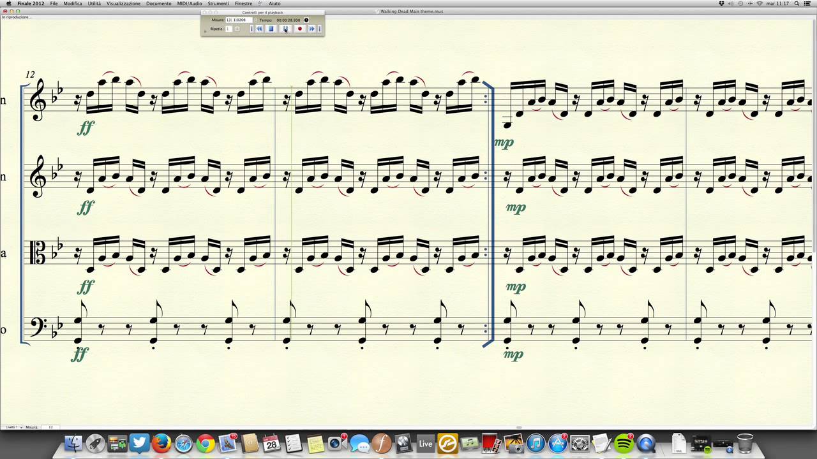
Task: Open Finale app icon in the Dock
Action: [382, 444]
